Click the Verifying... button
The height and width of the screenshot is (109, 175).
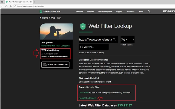pos(94,47)
